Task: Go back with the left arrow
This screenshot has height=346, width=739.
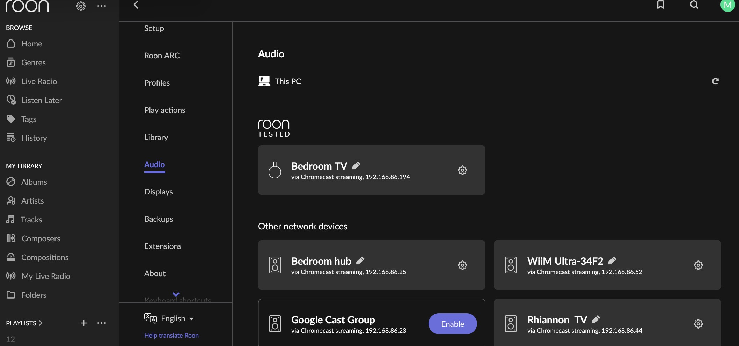Action: [x=136, y=5]
